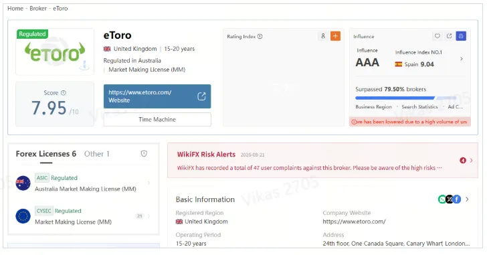Click the CYSEC tag
Image resolution: width=487 pixels, height=255 pixels.
tap(43, 211)
